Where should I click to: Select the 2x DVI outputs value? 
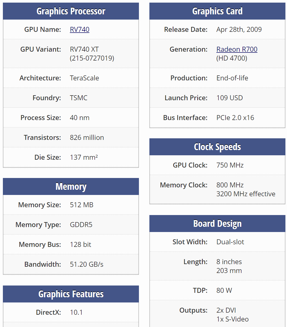[226, 310]
